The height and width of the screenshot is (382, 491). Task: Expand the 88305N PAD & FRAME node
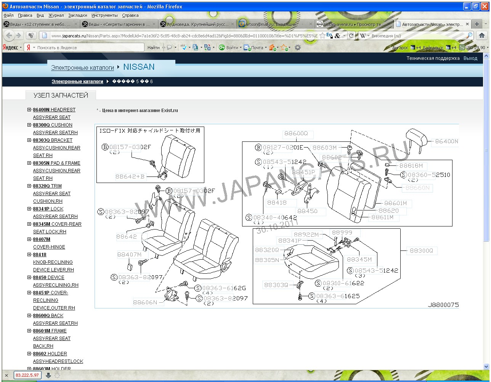(29, 163)
